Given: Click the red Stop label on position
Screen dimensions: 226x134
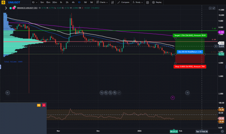Looking at the screenshot, I should (x=190, y=66).
